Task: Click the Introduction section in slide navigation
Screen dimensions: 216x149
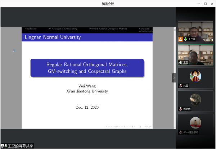Action: click(31, 28)
